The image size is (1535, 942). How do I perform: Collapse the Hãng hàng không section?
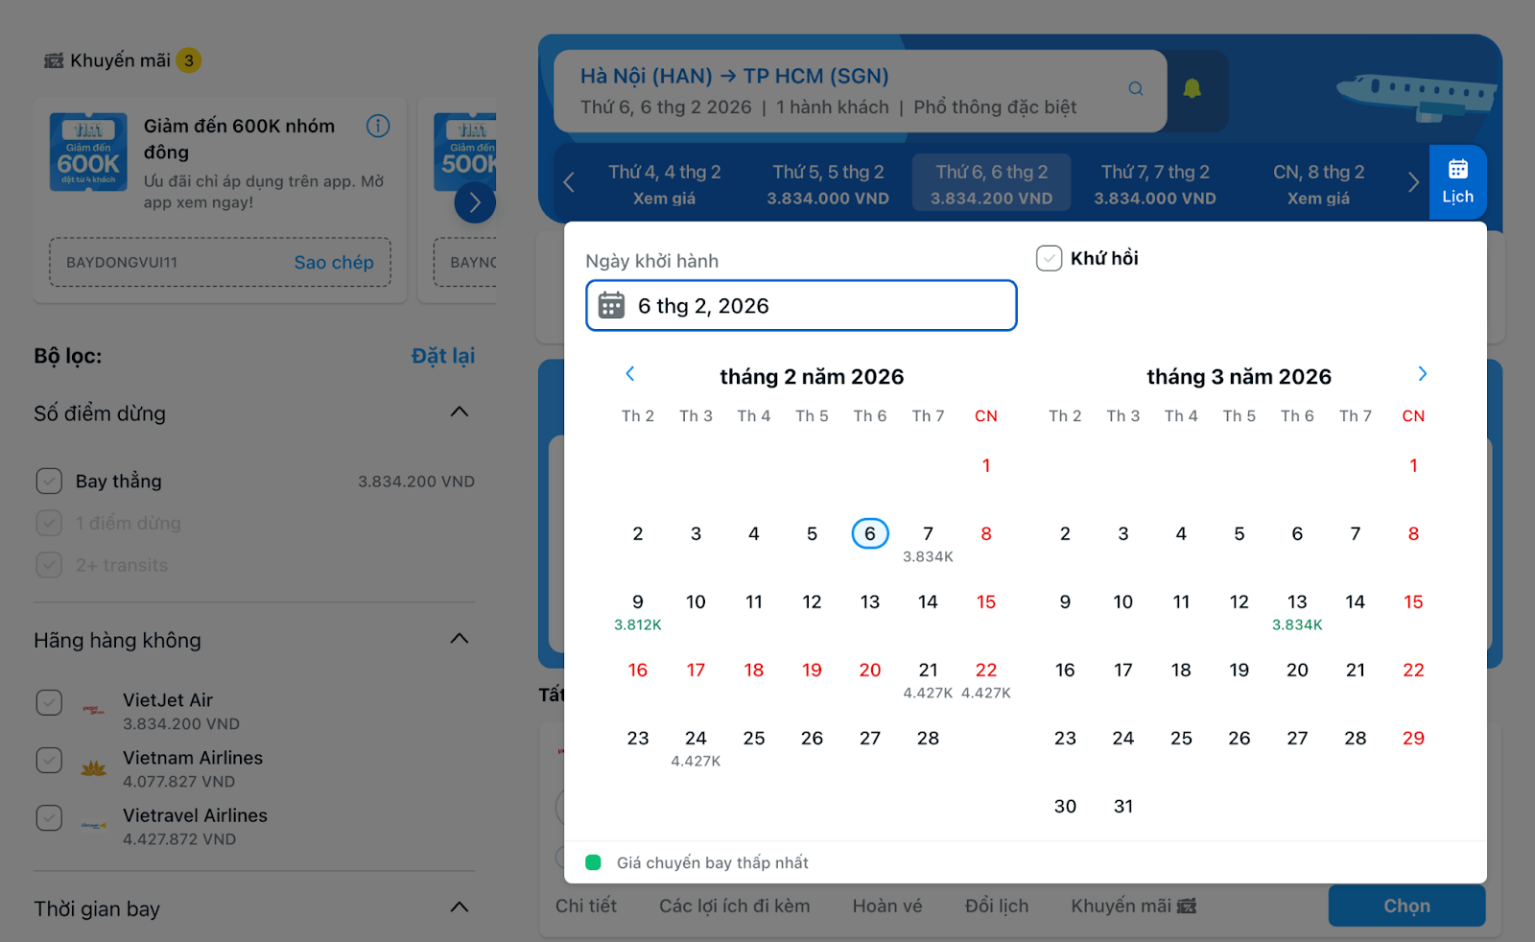(460, 639)
